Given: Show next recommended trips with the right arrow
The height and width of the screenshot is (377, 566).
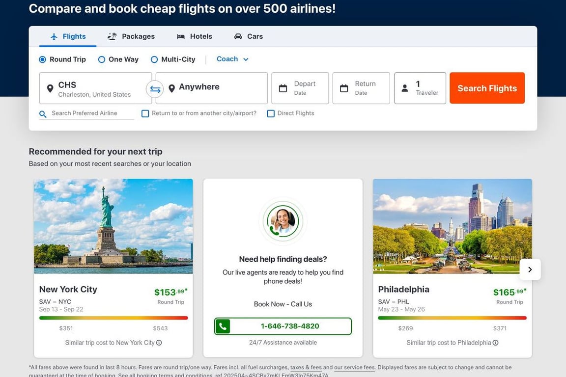Looking at the screenshot, I should coord(530,269).
